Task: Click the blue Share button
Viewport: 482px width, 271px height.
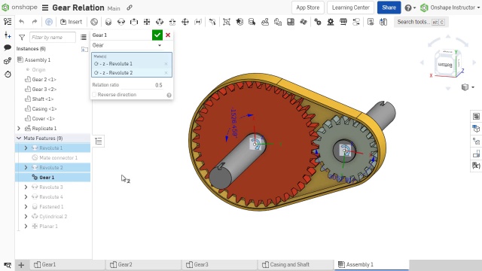Action: point(389,8)
